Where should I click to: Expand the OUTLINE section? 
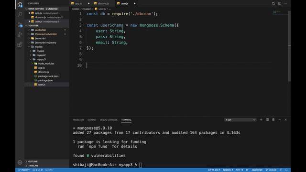47,161
